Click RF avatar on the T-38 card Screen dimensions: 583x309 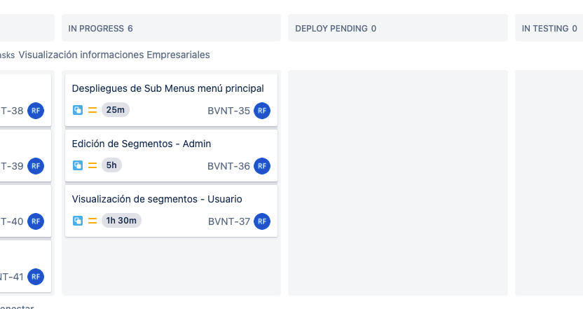click(x=36, y=111)
